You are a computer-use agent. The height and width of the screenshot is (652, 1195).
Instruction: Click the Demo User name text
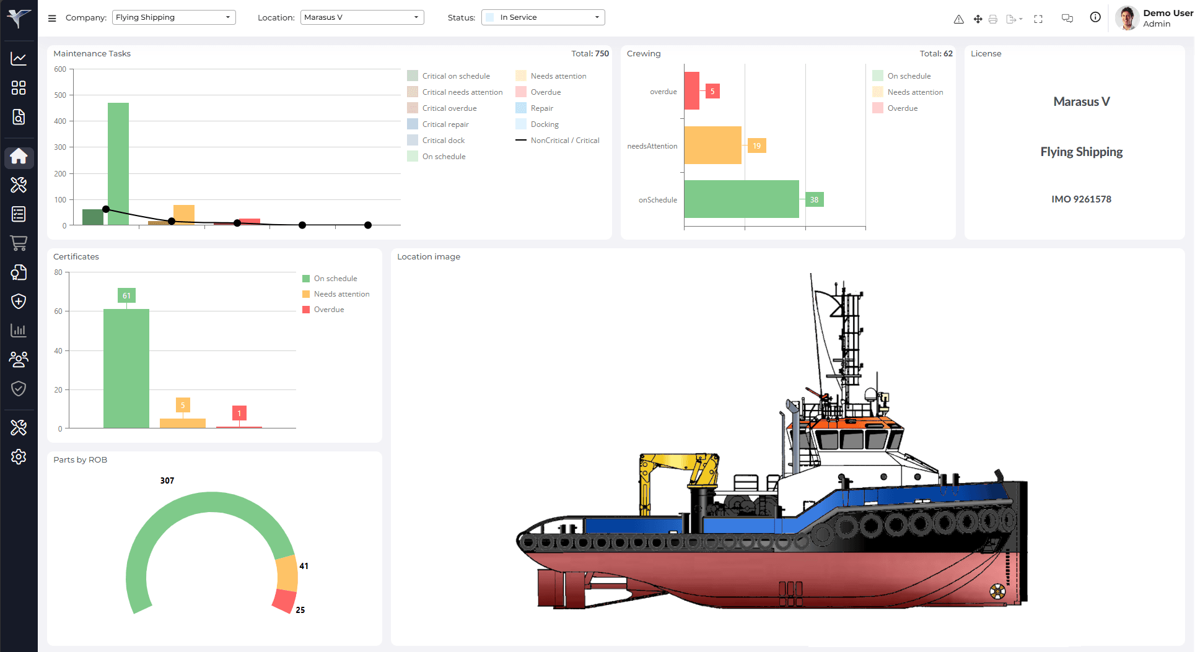(1168, 13)
